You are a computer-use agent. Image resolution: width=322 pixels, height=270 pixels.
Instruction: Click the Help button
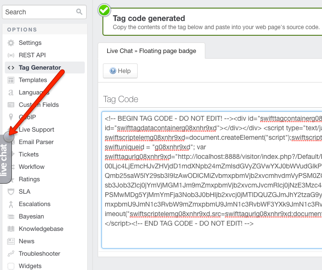coord(120,71)
